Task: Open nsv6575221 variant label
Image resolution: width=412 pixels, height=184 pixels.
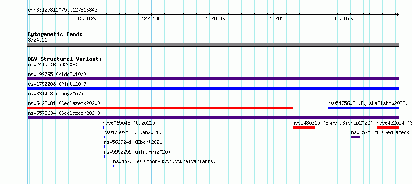Action: pyautogui.click(x=381, y=132)
